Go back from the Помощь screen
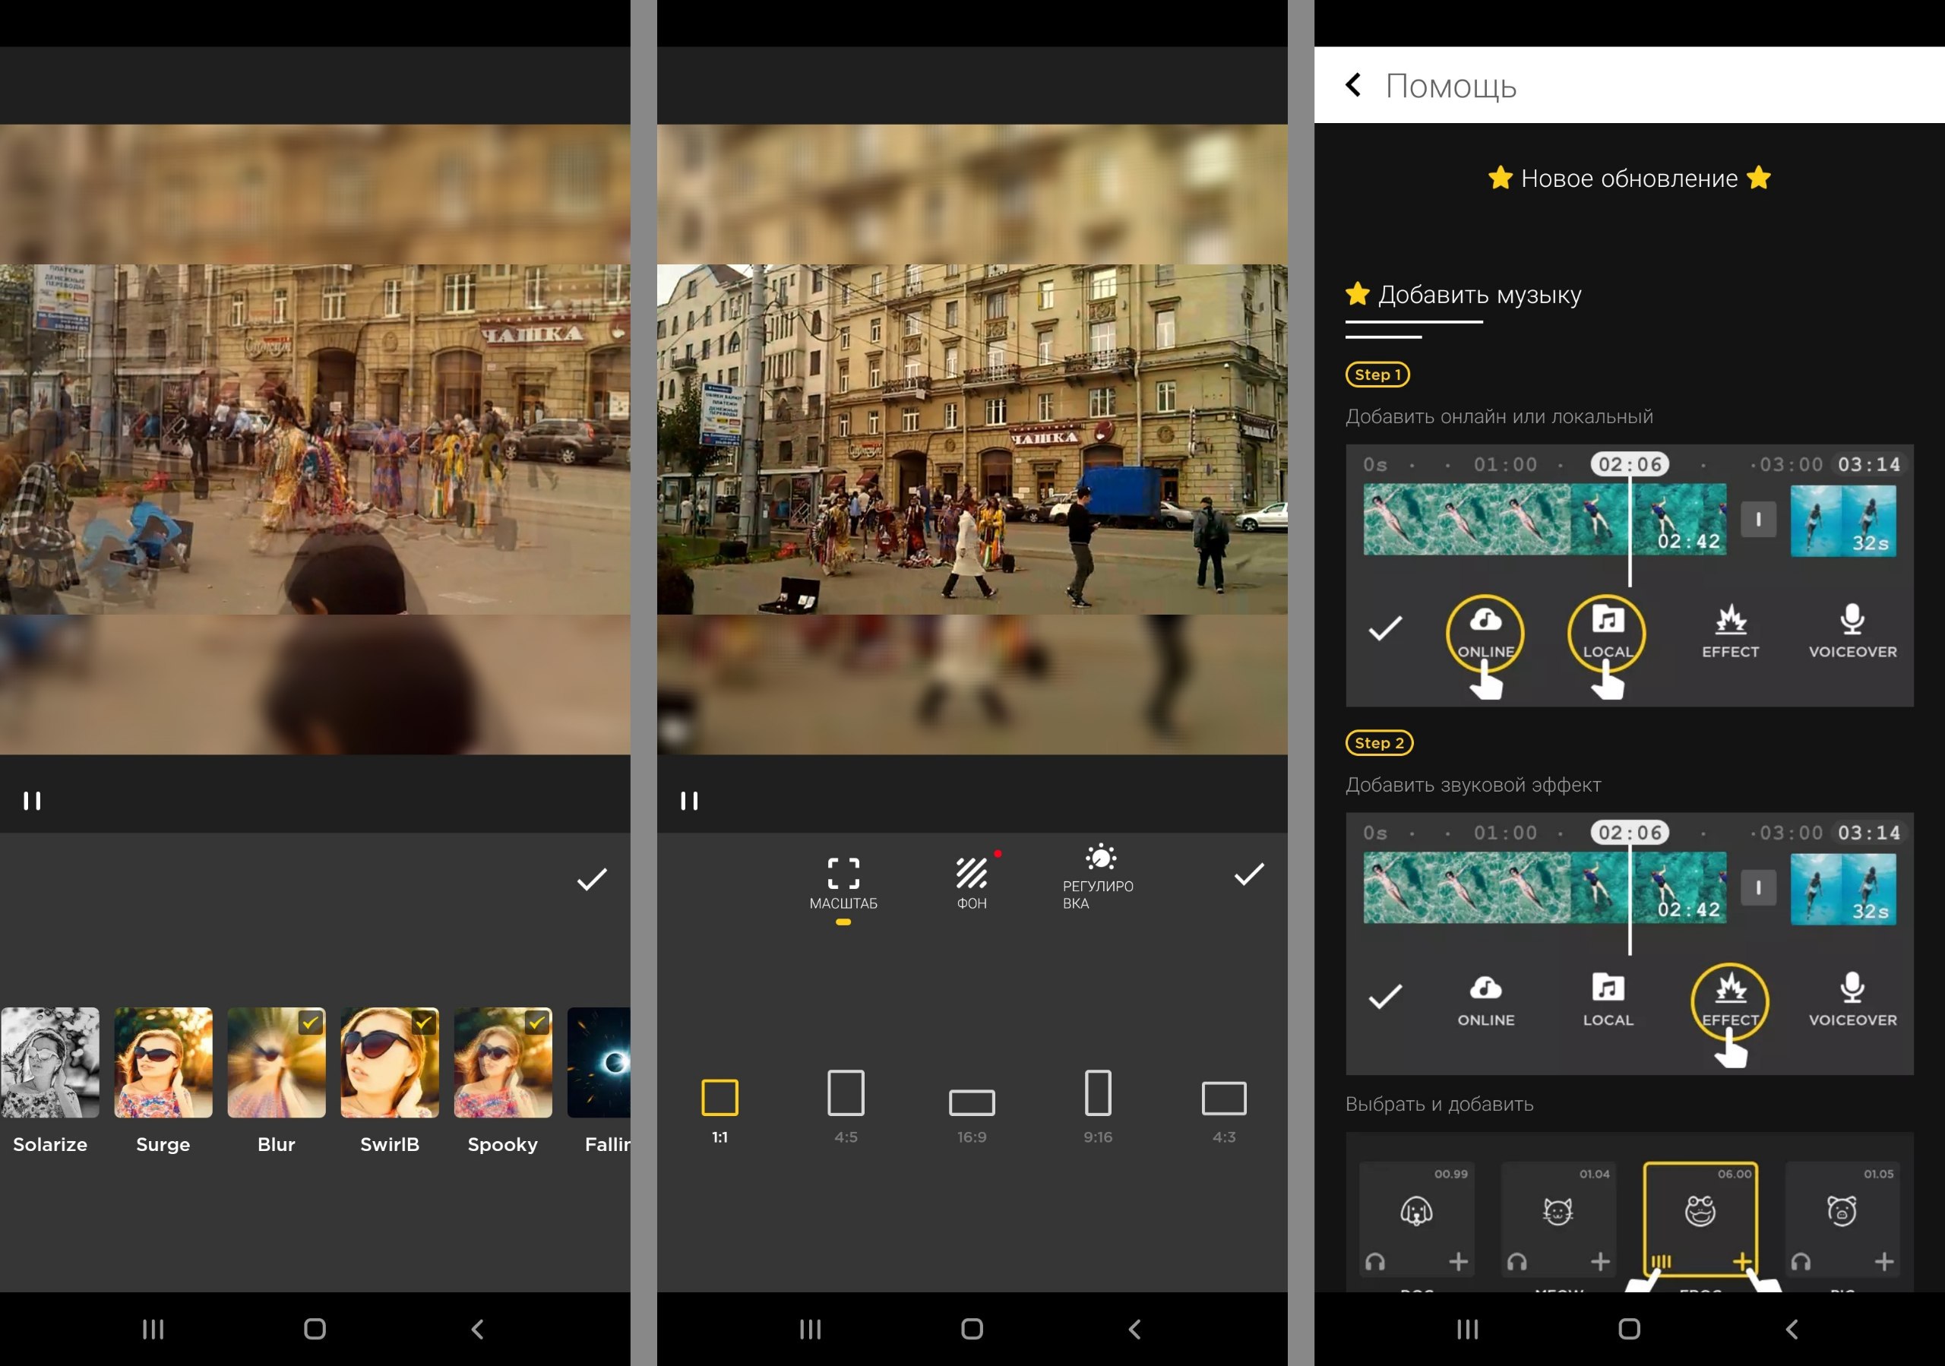The width and height of the screenshot is (1945, 1366). pos(1355,86)
